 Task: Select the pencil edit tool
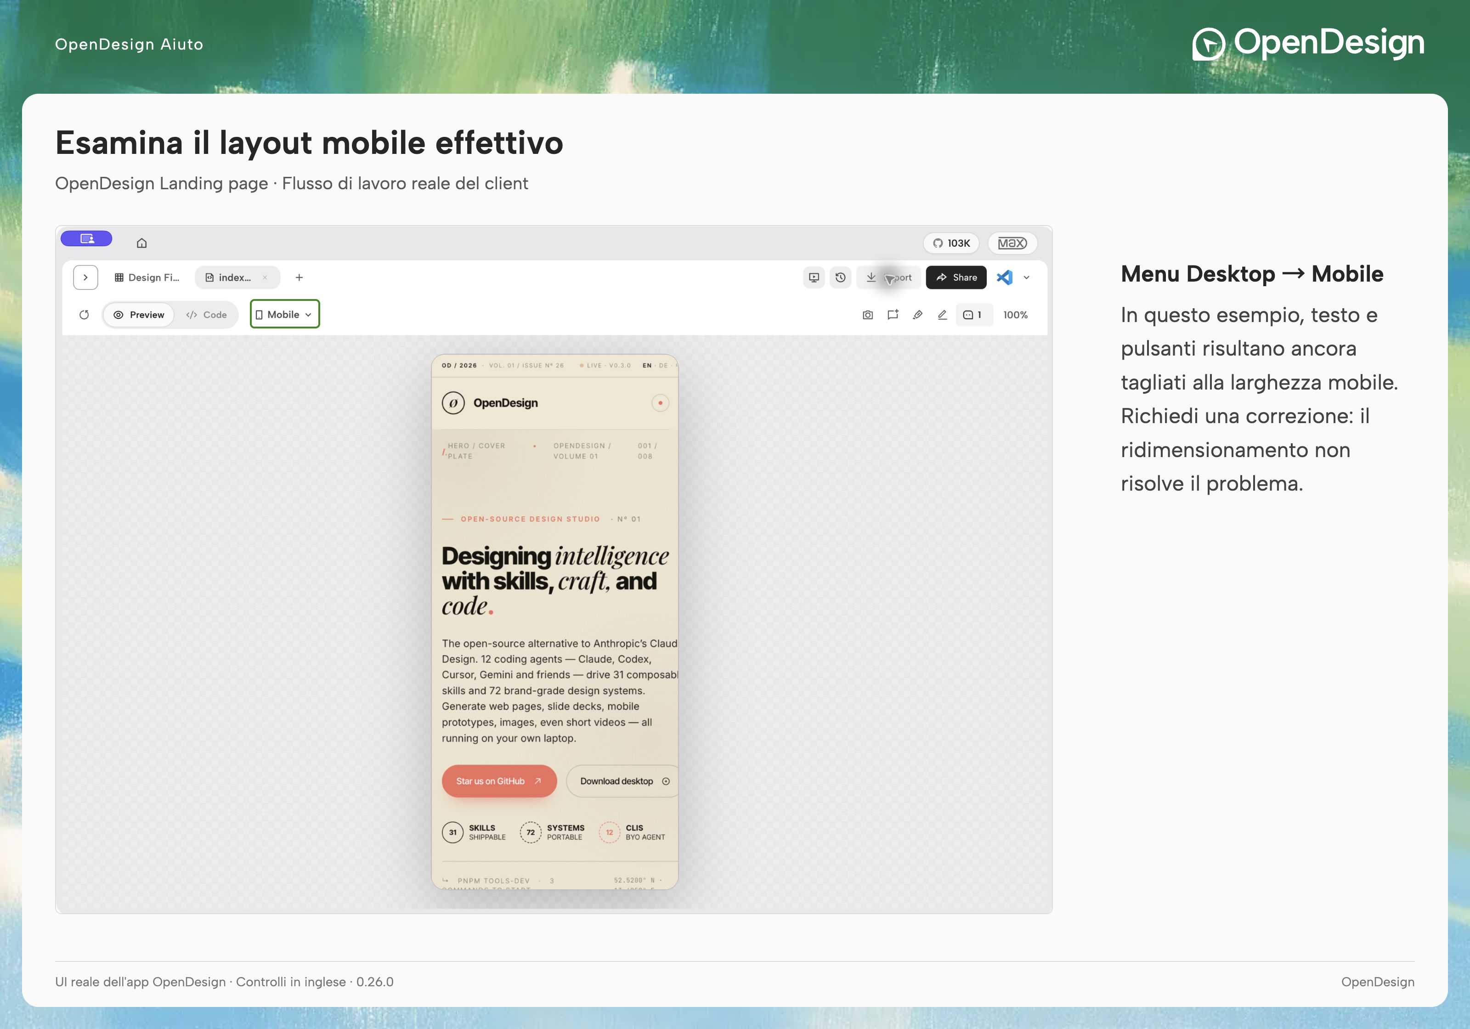(943, 314)
